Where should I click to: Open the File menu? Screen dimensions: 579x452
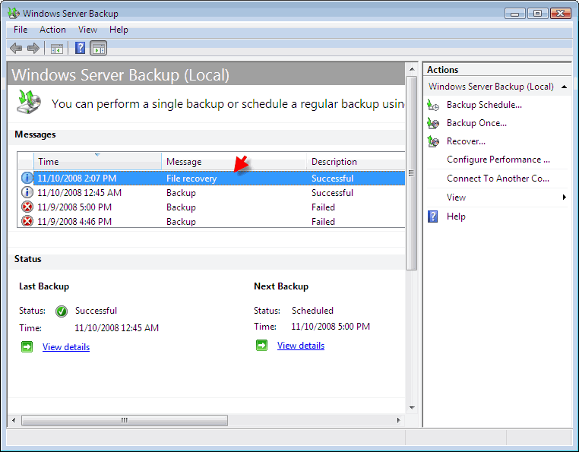pyautogui.click(x=21, y=30)
